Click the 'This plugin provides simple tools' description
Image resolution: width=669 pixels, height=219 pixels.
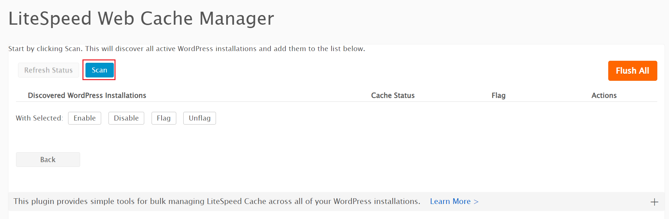217,201
